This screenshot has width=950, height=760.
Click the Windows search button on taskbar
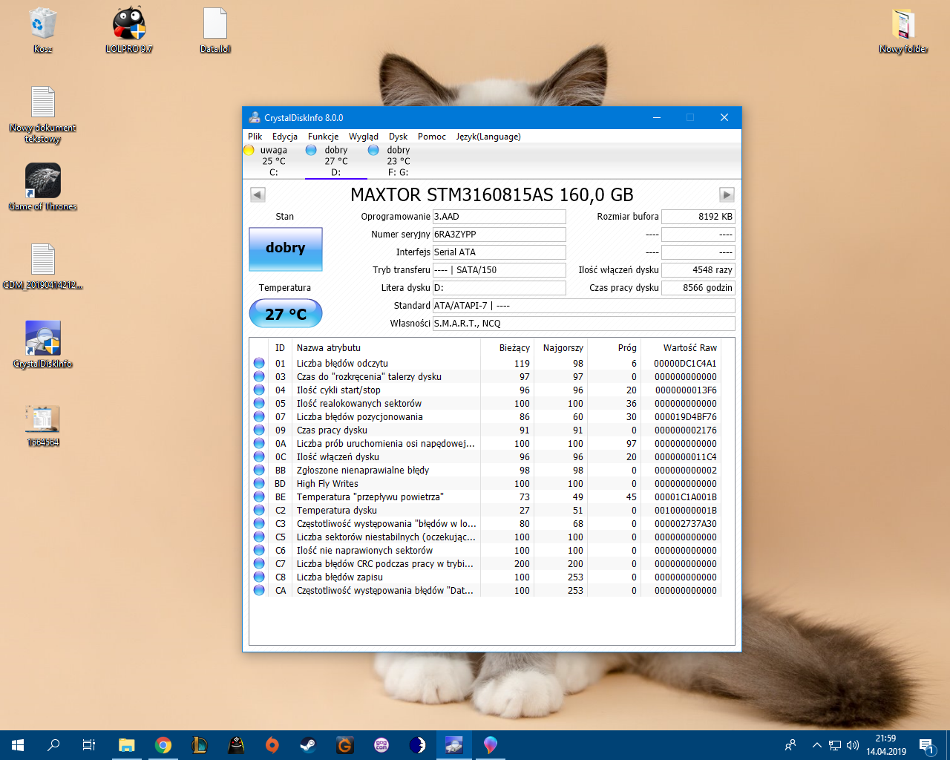tap(53, 745)
